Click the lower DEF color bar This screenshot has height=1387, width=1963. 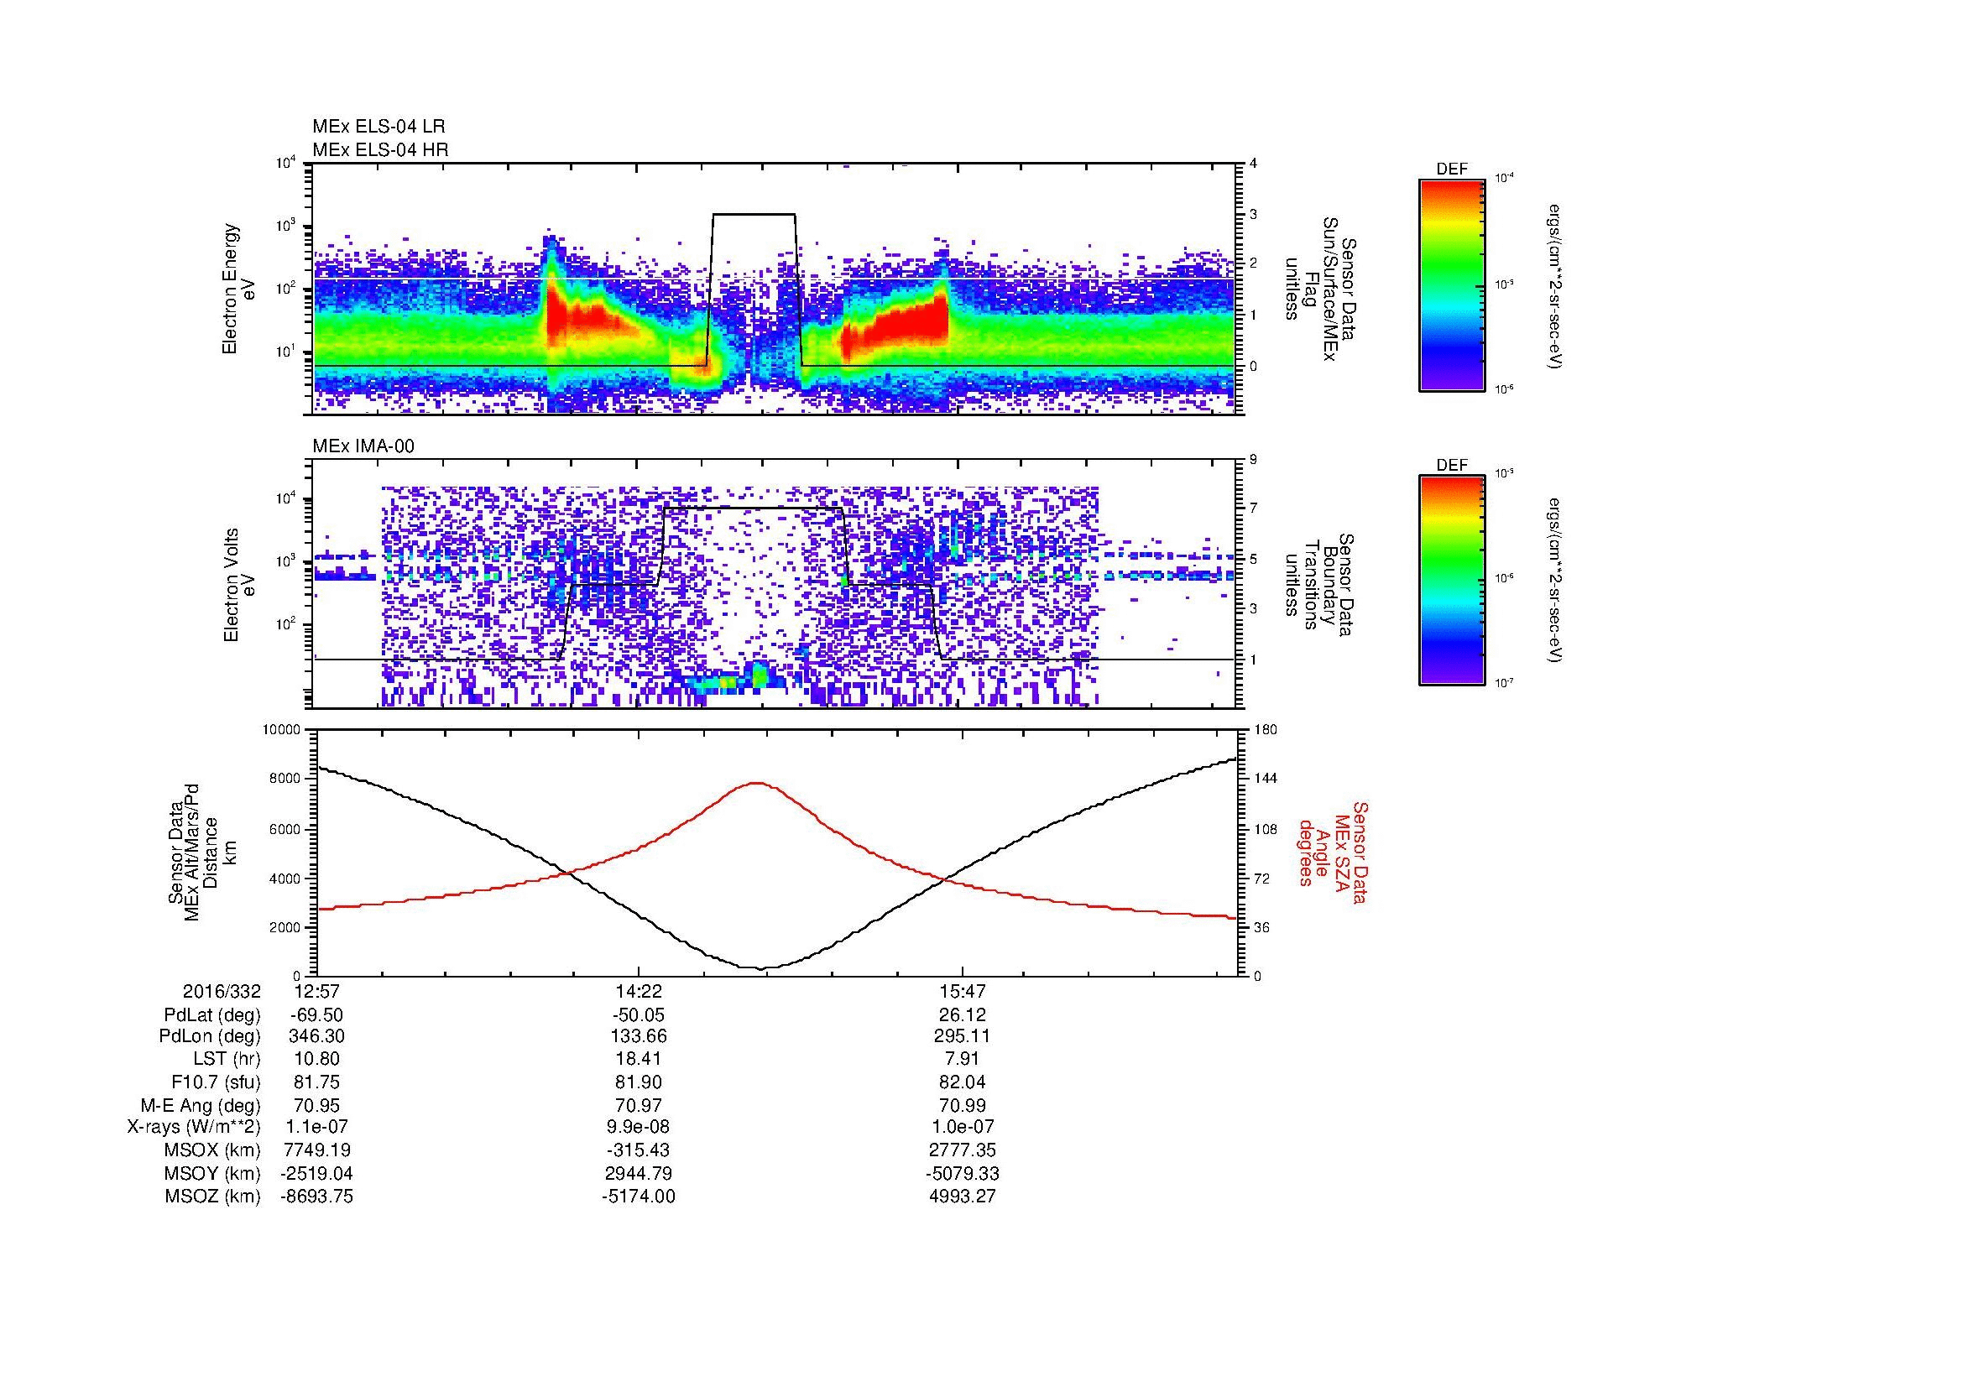point(1451,581)
